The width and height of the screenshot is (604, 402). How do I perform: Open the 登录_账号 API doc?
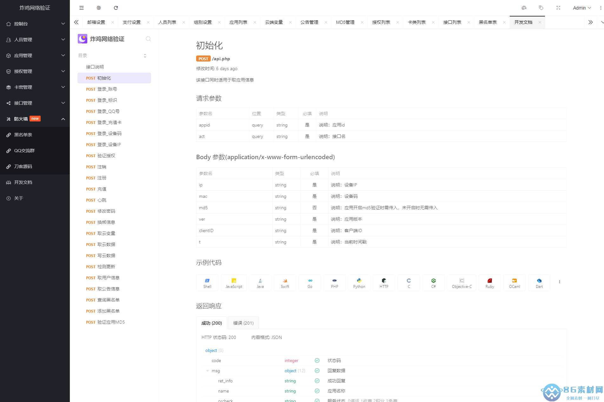tap(107, 89)
